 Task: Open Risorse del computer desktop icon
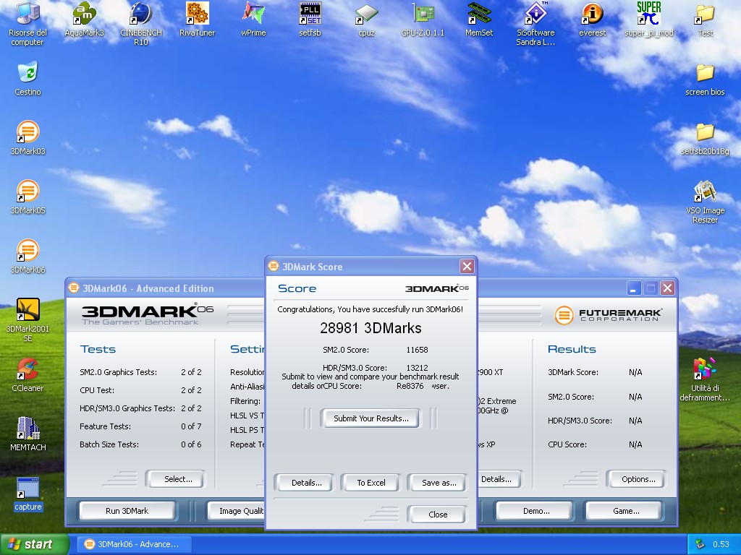coord(28,23)
